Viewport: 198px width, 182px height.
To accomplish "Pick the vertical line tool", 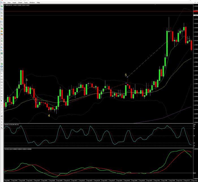I will point(2,107).
